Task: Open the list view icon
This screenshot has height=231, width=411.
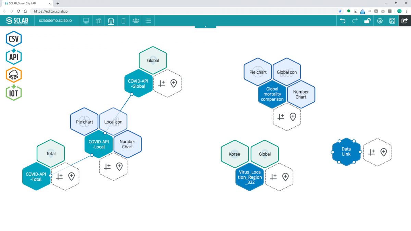Action: coord(148,21)
